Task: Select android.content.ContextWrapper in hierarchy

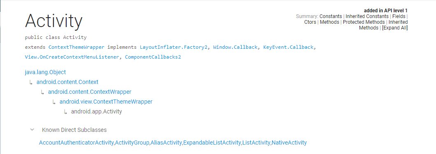Action: [x=89, y=91]
